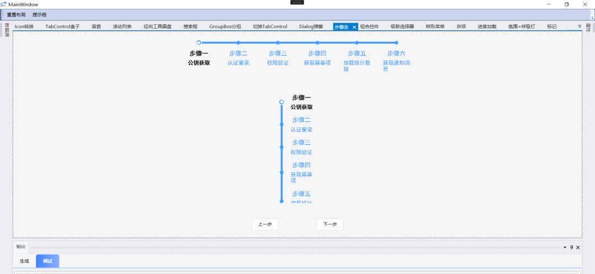Click the 步骤三 dot on vertical step bar

[281, 147]
